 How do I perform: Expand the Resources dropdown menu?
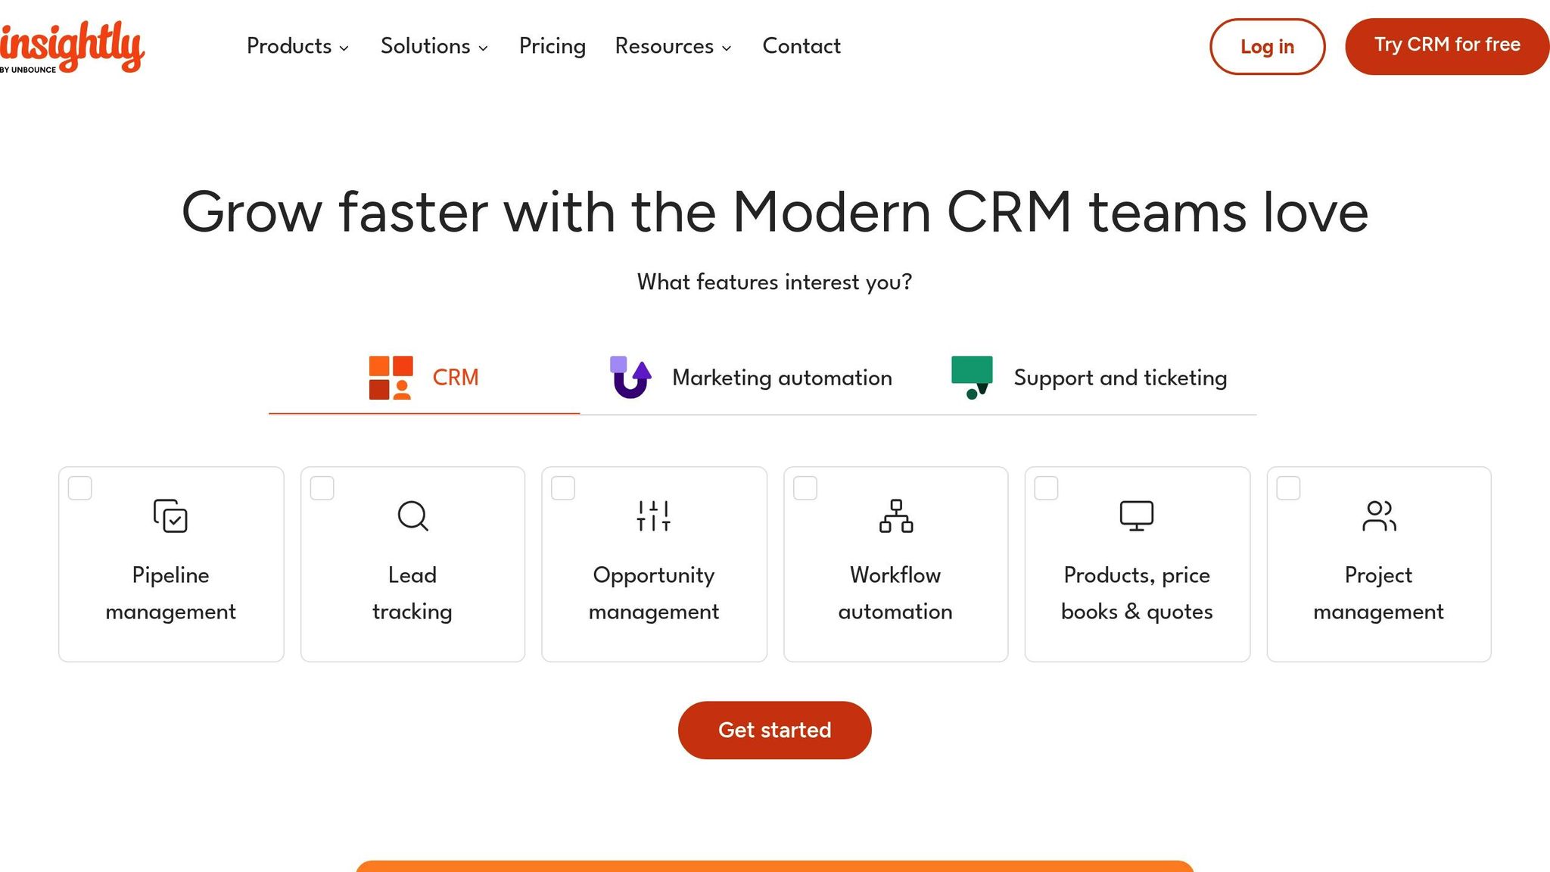(x=673, y=46)
